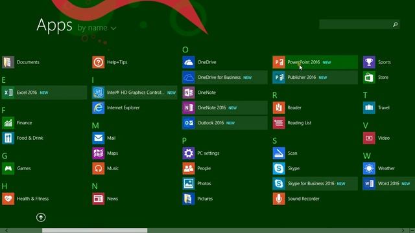Click the letter T group header
This screenshot has width=415, height=233.
365,95
